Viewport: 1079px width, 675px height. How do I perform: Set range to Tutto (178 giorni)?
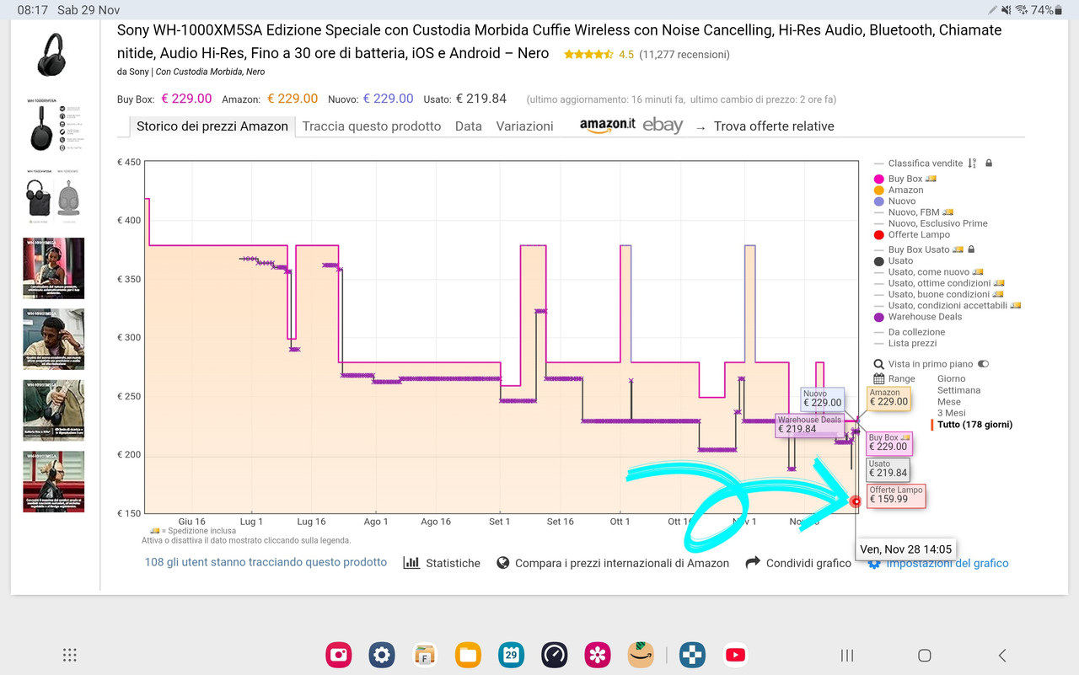974,425
